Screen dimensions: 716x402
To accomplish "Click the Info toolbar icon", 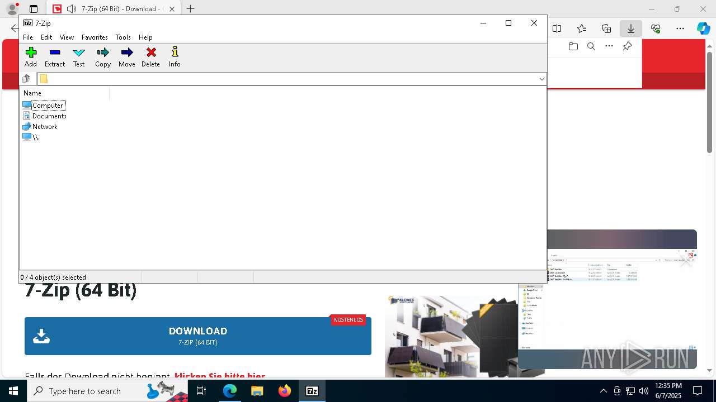I will click(175, 57).
